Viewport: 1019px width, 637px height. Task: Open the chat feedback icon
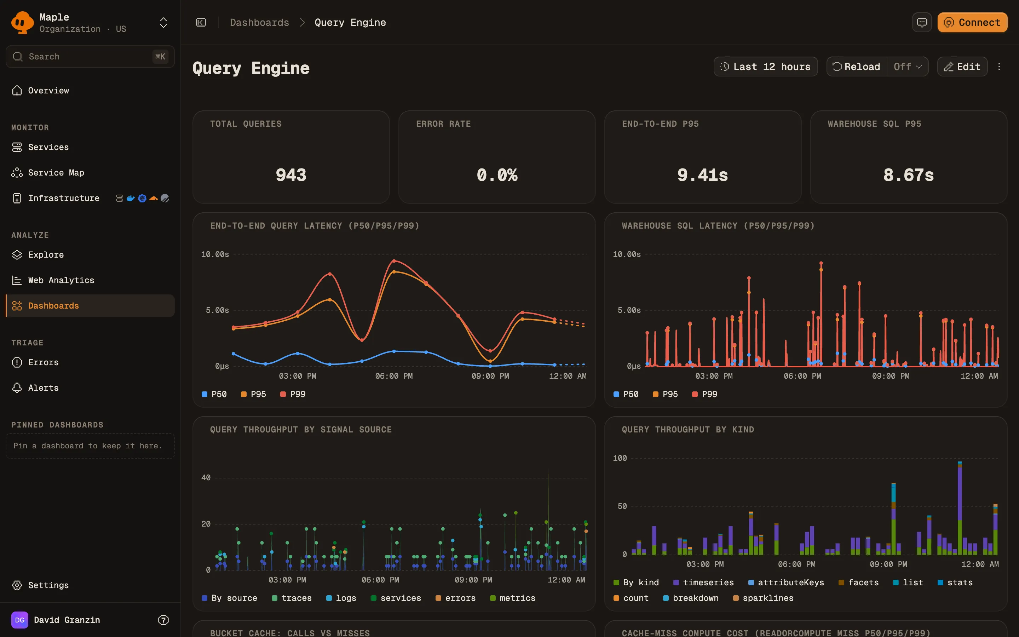point(922,22)
